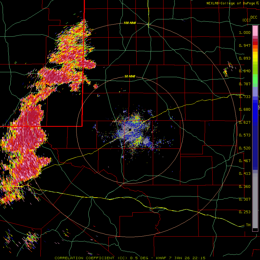Image resolution: width=260 pixels, height=260 pixels.
Task: Click the 0.947 color scale value
Action: coord(245,45)
